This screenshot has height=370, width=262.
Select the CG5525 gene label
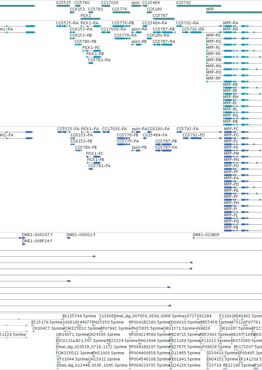coord(63,2)
